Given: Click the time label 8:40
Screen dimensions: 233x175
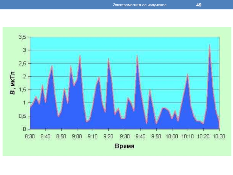Looking at the screenshot, I should coord(45,136).
